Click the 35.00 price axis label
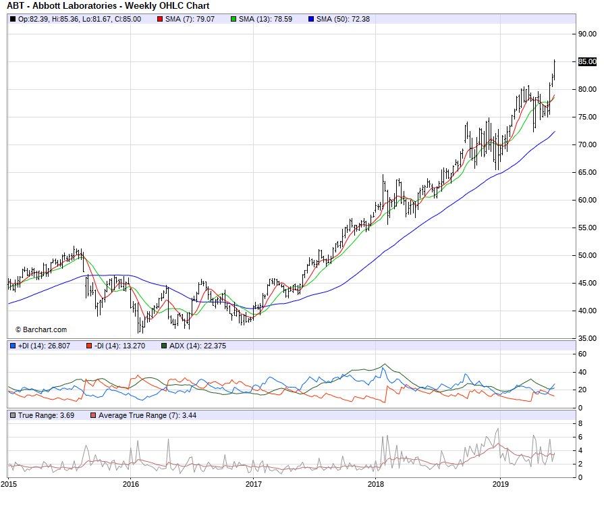The width and height of the screenshot is (604, 505). [587, 338]
